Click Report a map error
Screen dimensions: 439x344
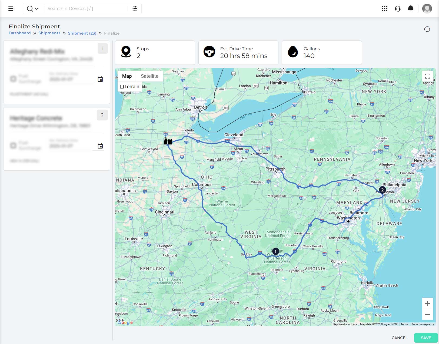pos(423,324)
